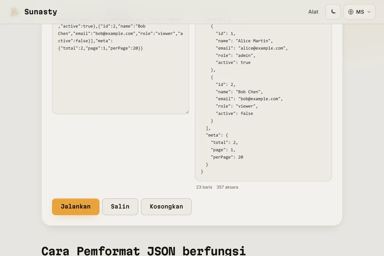Click the "meta": { output line

(217, 135)
